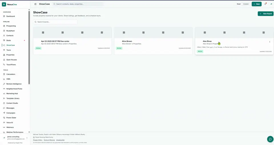Open Webinar Performance
274x145 pixels.
tap(15, 132)
